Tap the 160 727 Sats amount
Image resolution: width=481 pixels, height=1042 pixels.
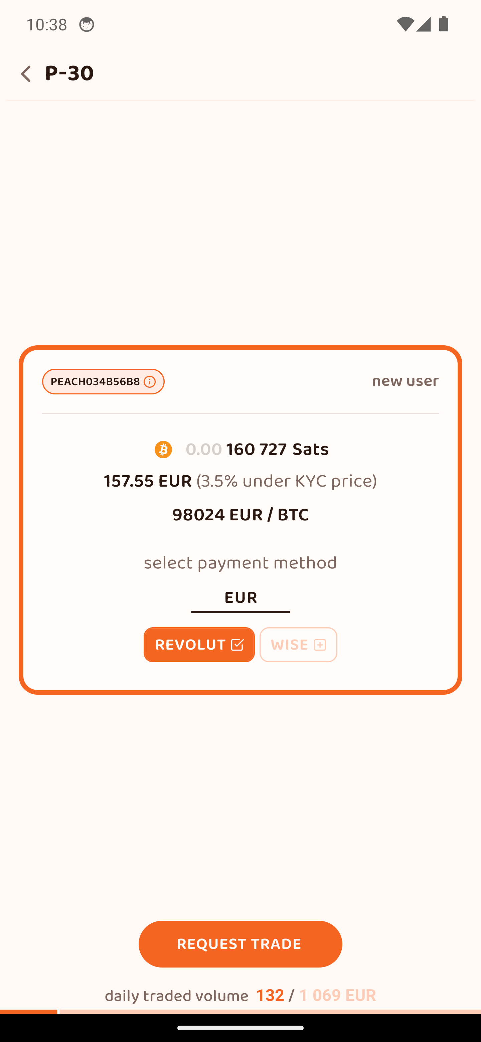pyautogui.click(x=277, y=450)
